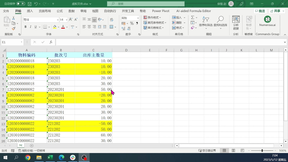
Task: Click the 共享 (Share) button
Action: click(x=276, y=11)
